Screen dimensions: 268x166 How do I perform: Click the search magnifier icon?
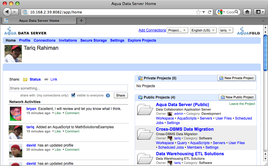(236, 12)
